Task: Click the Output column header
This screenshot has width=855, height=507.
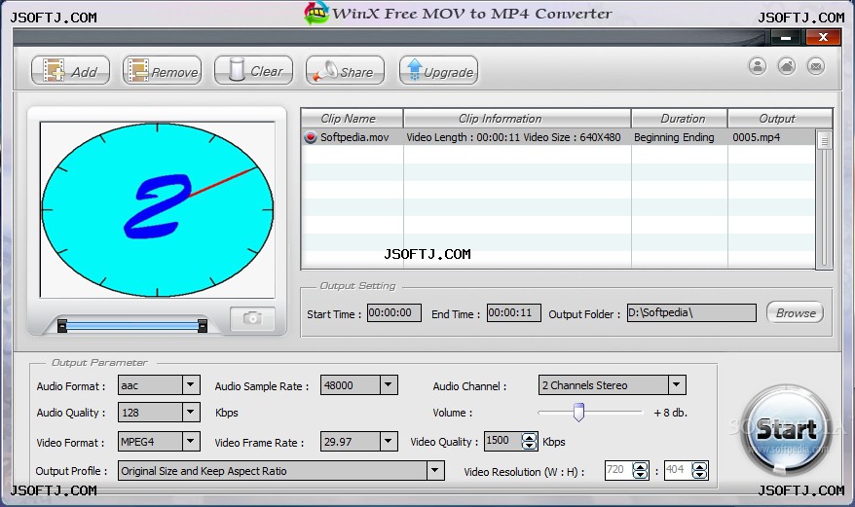Action: pyautogui.click(x=780, y=119)
